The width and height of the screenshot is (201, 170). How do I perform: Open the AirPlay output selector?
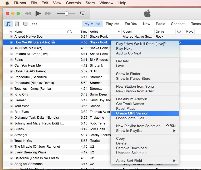pos(83,13)
